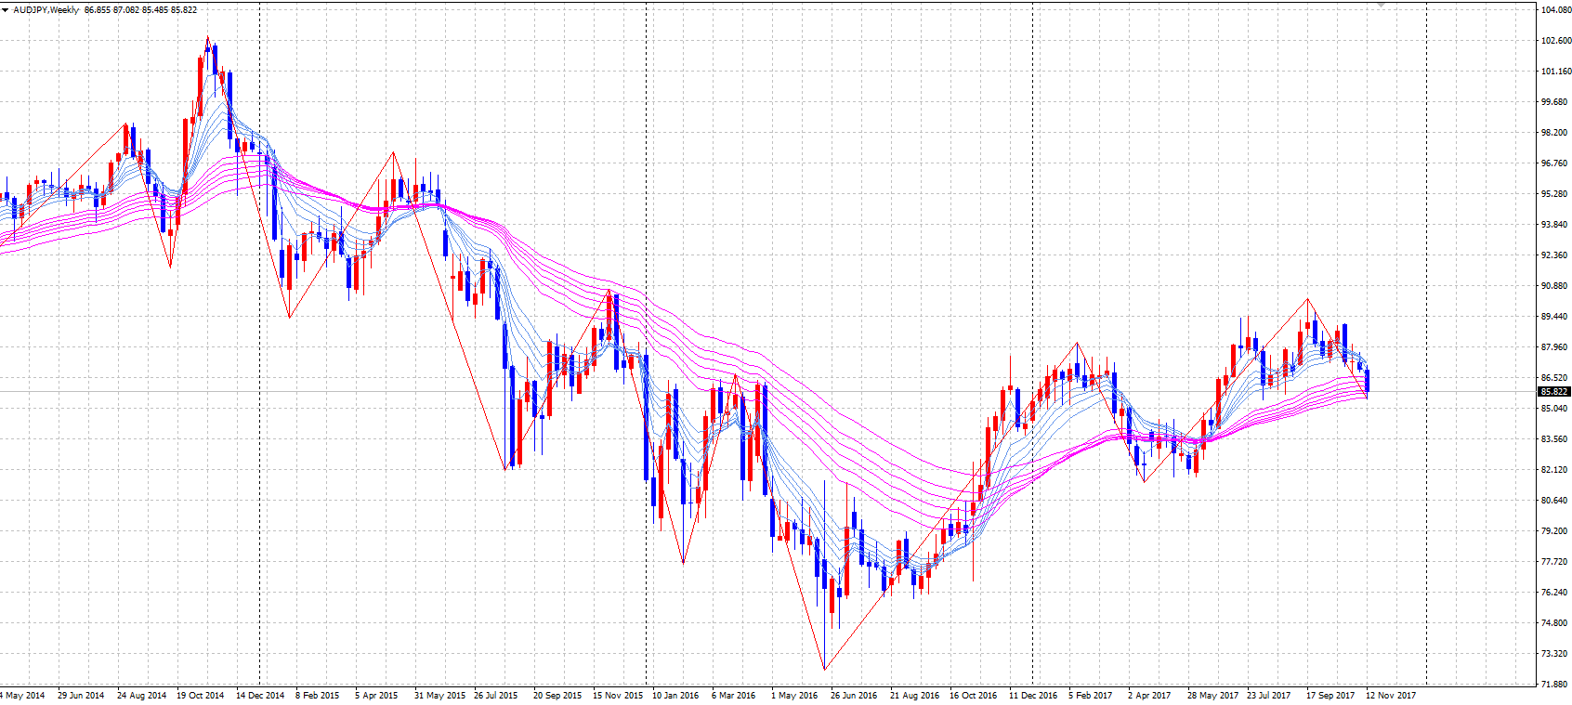The width and height of the screenshot is (1572, 705).
Task: Click the 1 May 2016 date label
Action: pyautogui.click(x=794, y=696)
